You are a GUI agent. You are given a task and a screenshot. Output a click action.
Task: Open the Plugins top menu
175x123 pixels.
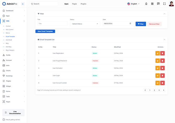83,4
